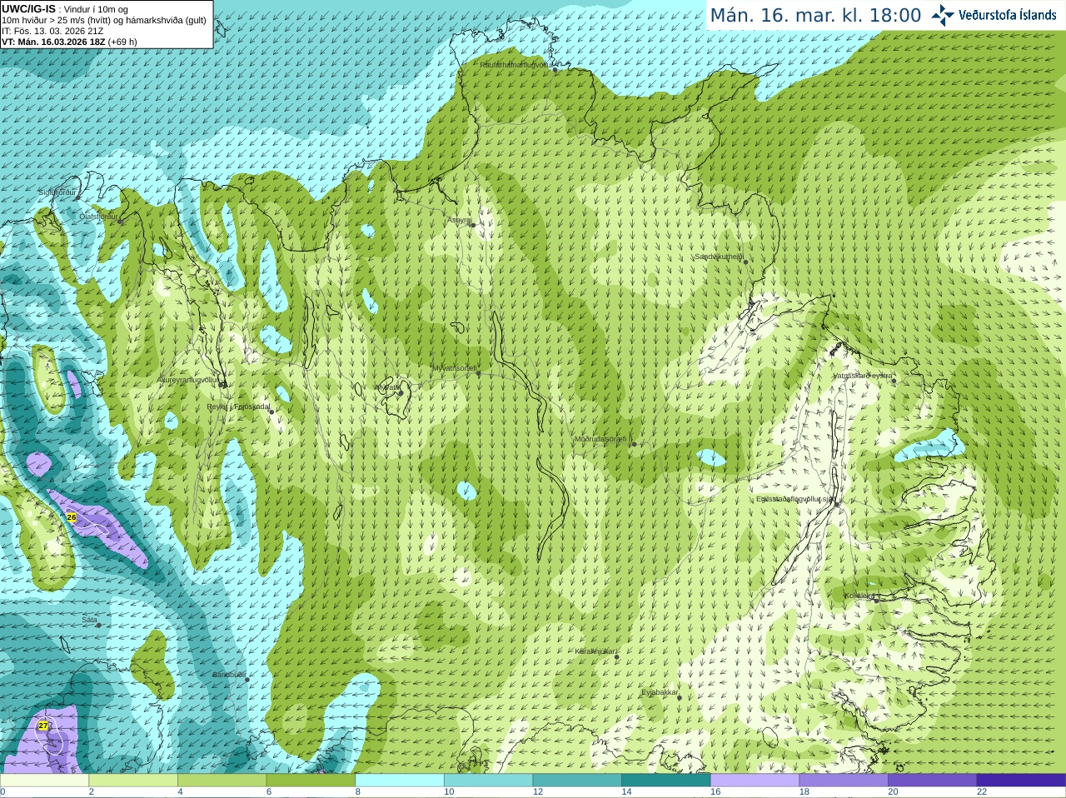Image resolution: width=1066 pixels, height=798 pixels.
Task: Click the Reykir í Fnjóskadal station label
Action: click(x=238, y=406)
